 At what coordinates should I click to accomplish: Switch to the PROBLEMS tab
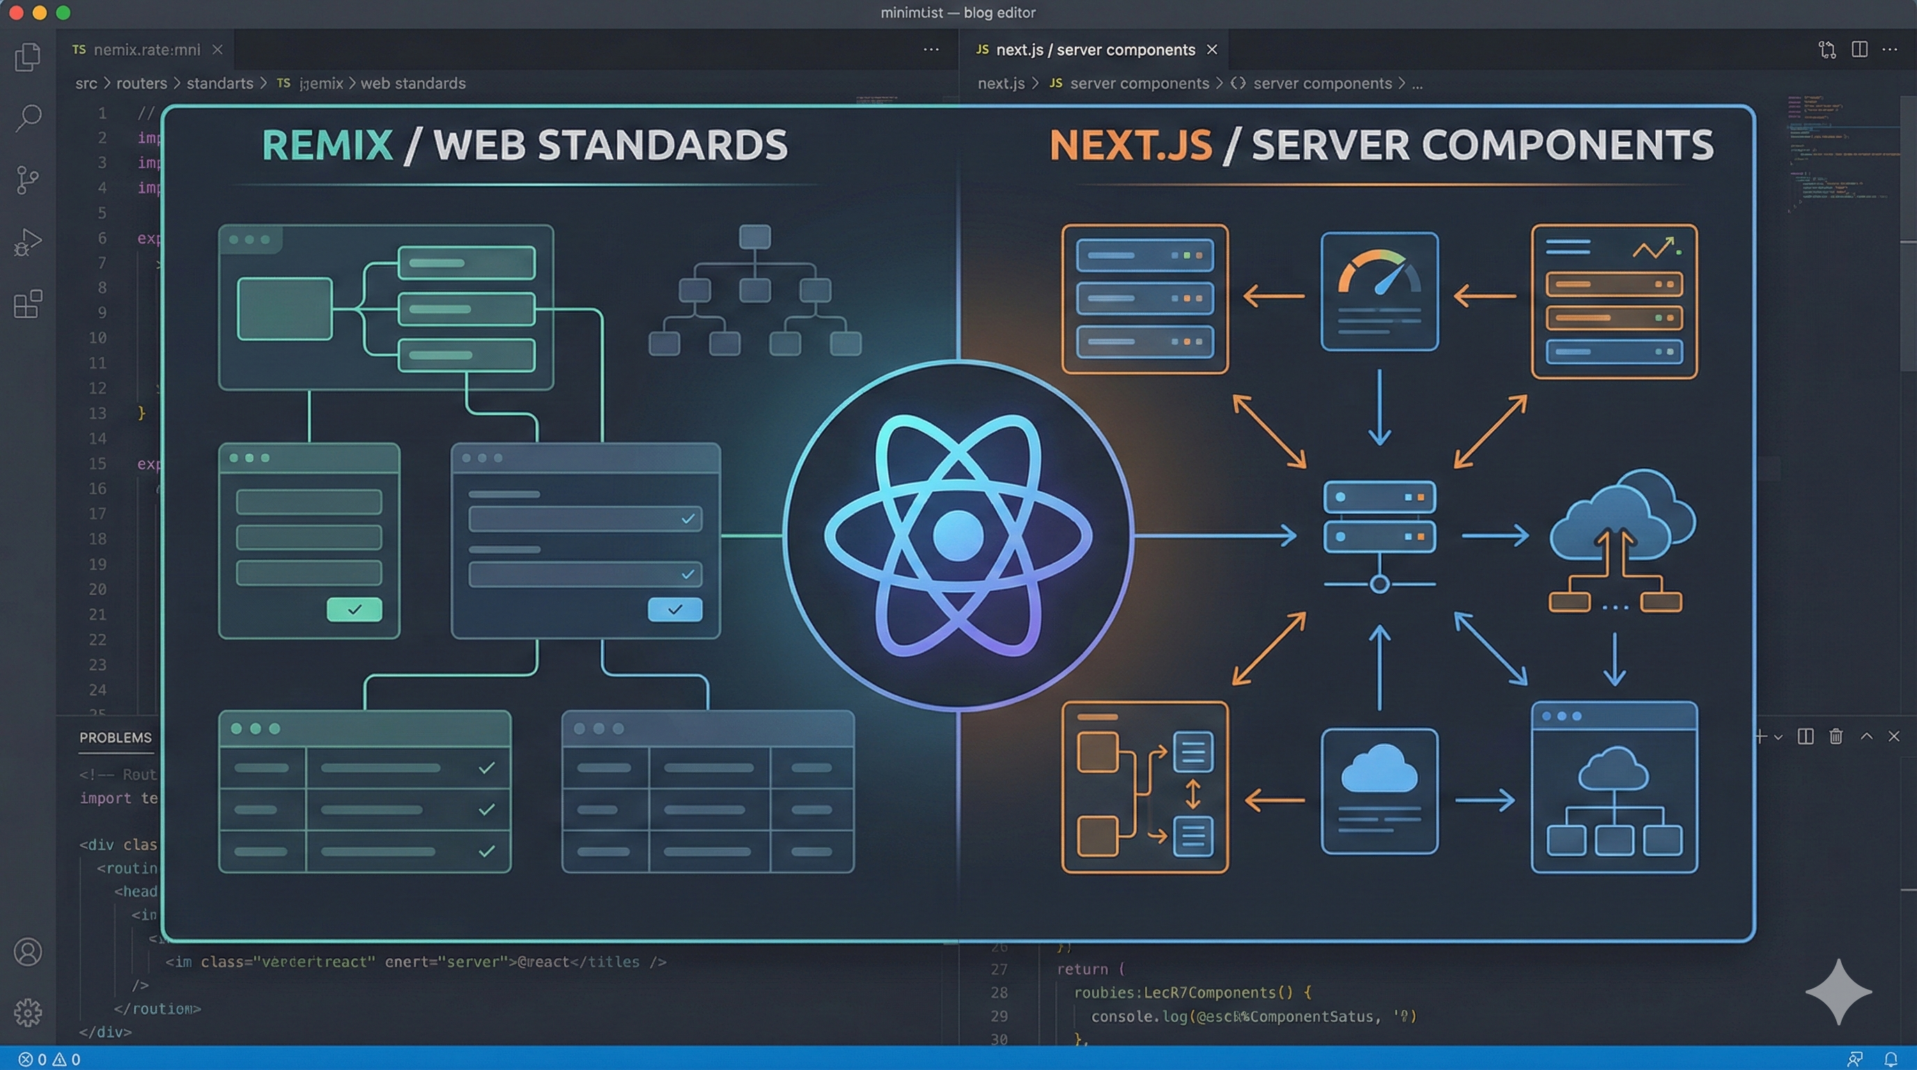coord(116,738)
